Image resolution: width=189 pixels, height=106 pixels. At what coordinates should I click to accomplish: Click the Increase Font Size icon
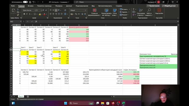(x=43, y=10)
